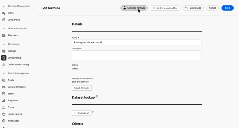This screenshot has width=239, height=128.
Task: Select the Catalogs icon
Action: pos(4,51)
